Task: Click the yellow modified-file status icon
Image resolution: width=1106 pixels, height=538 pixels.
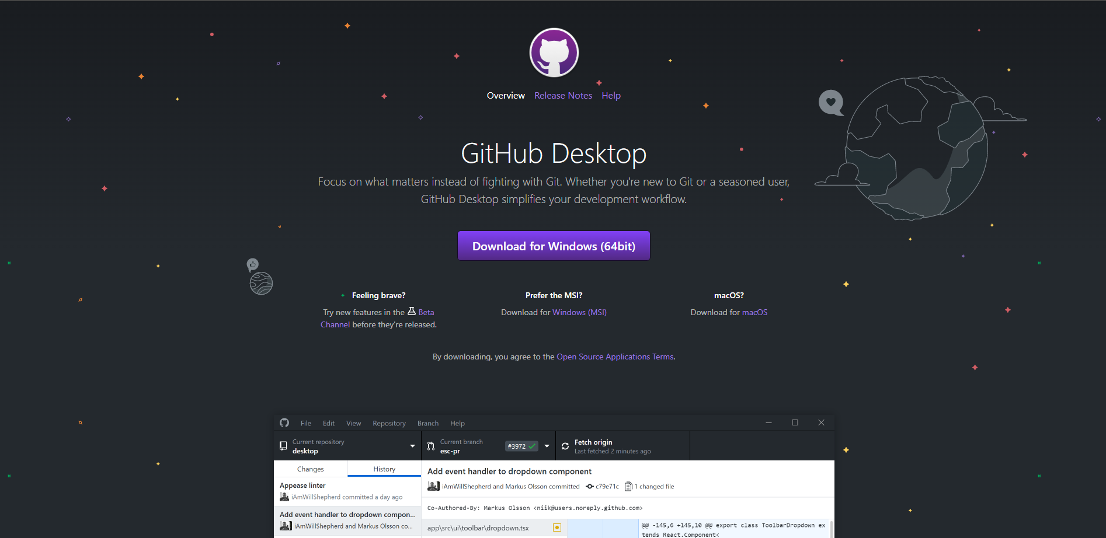Action: (557, 527)
